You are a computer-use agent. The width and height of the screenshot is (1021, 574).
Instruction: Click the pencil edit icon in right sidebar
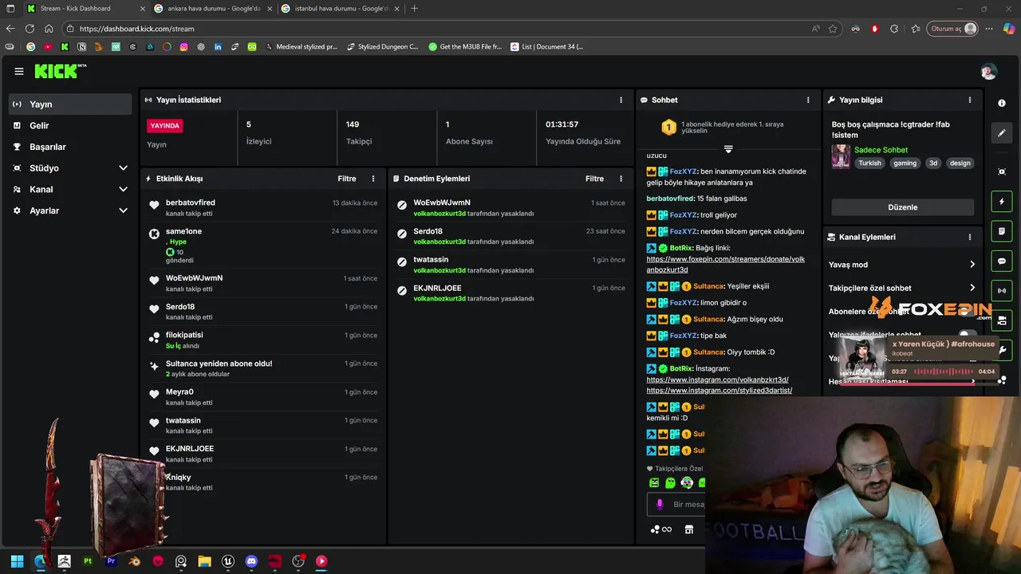[1002, 133]
